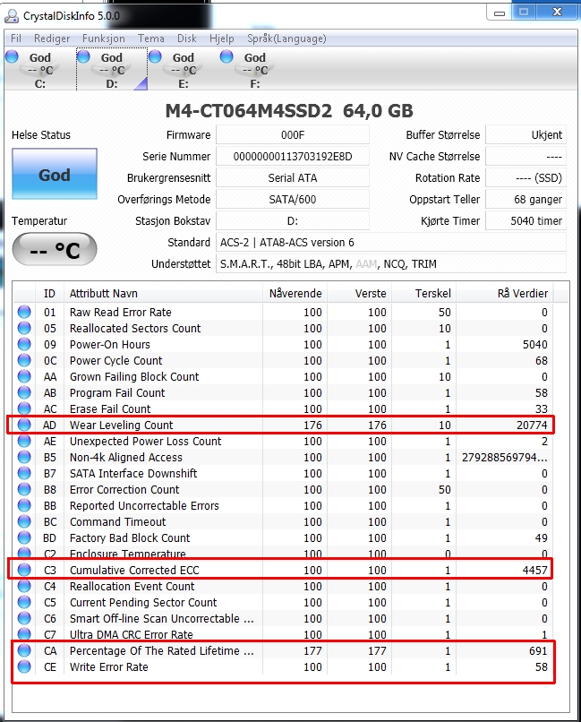Image resolution: width=581 pixels, height=722 pixels.
Task: Click the ID column header
Action: coord(49,293)
